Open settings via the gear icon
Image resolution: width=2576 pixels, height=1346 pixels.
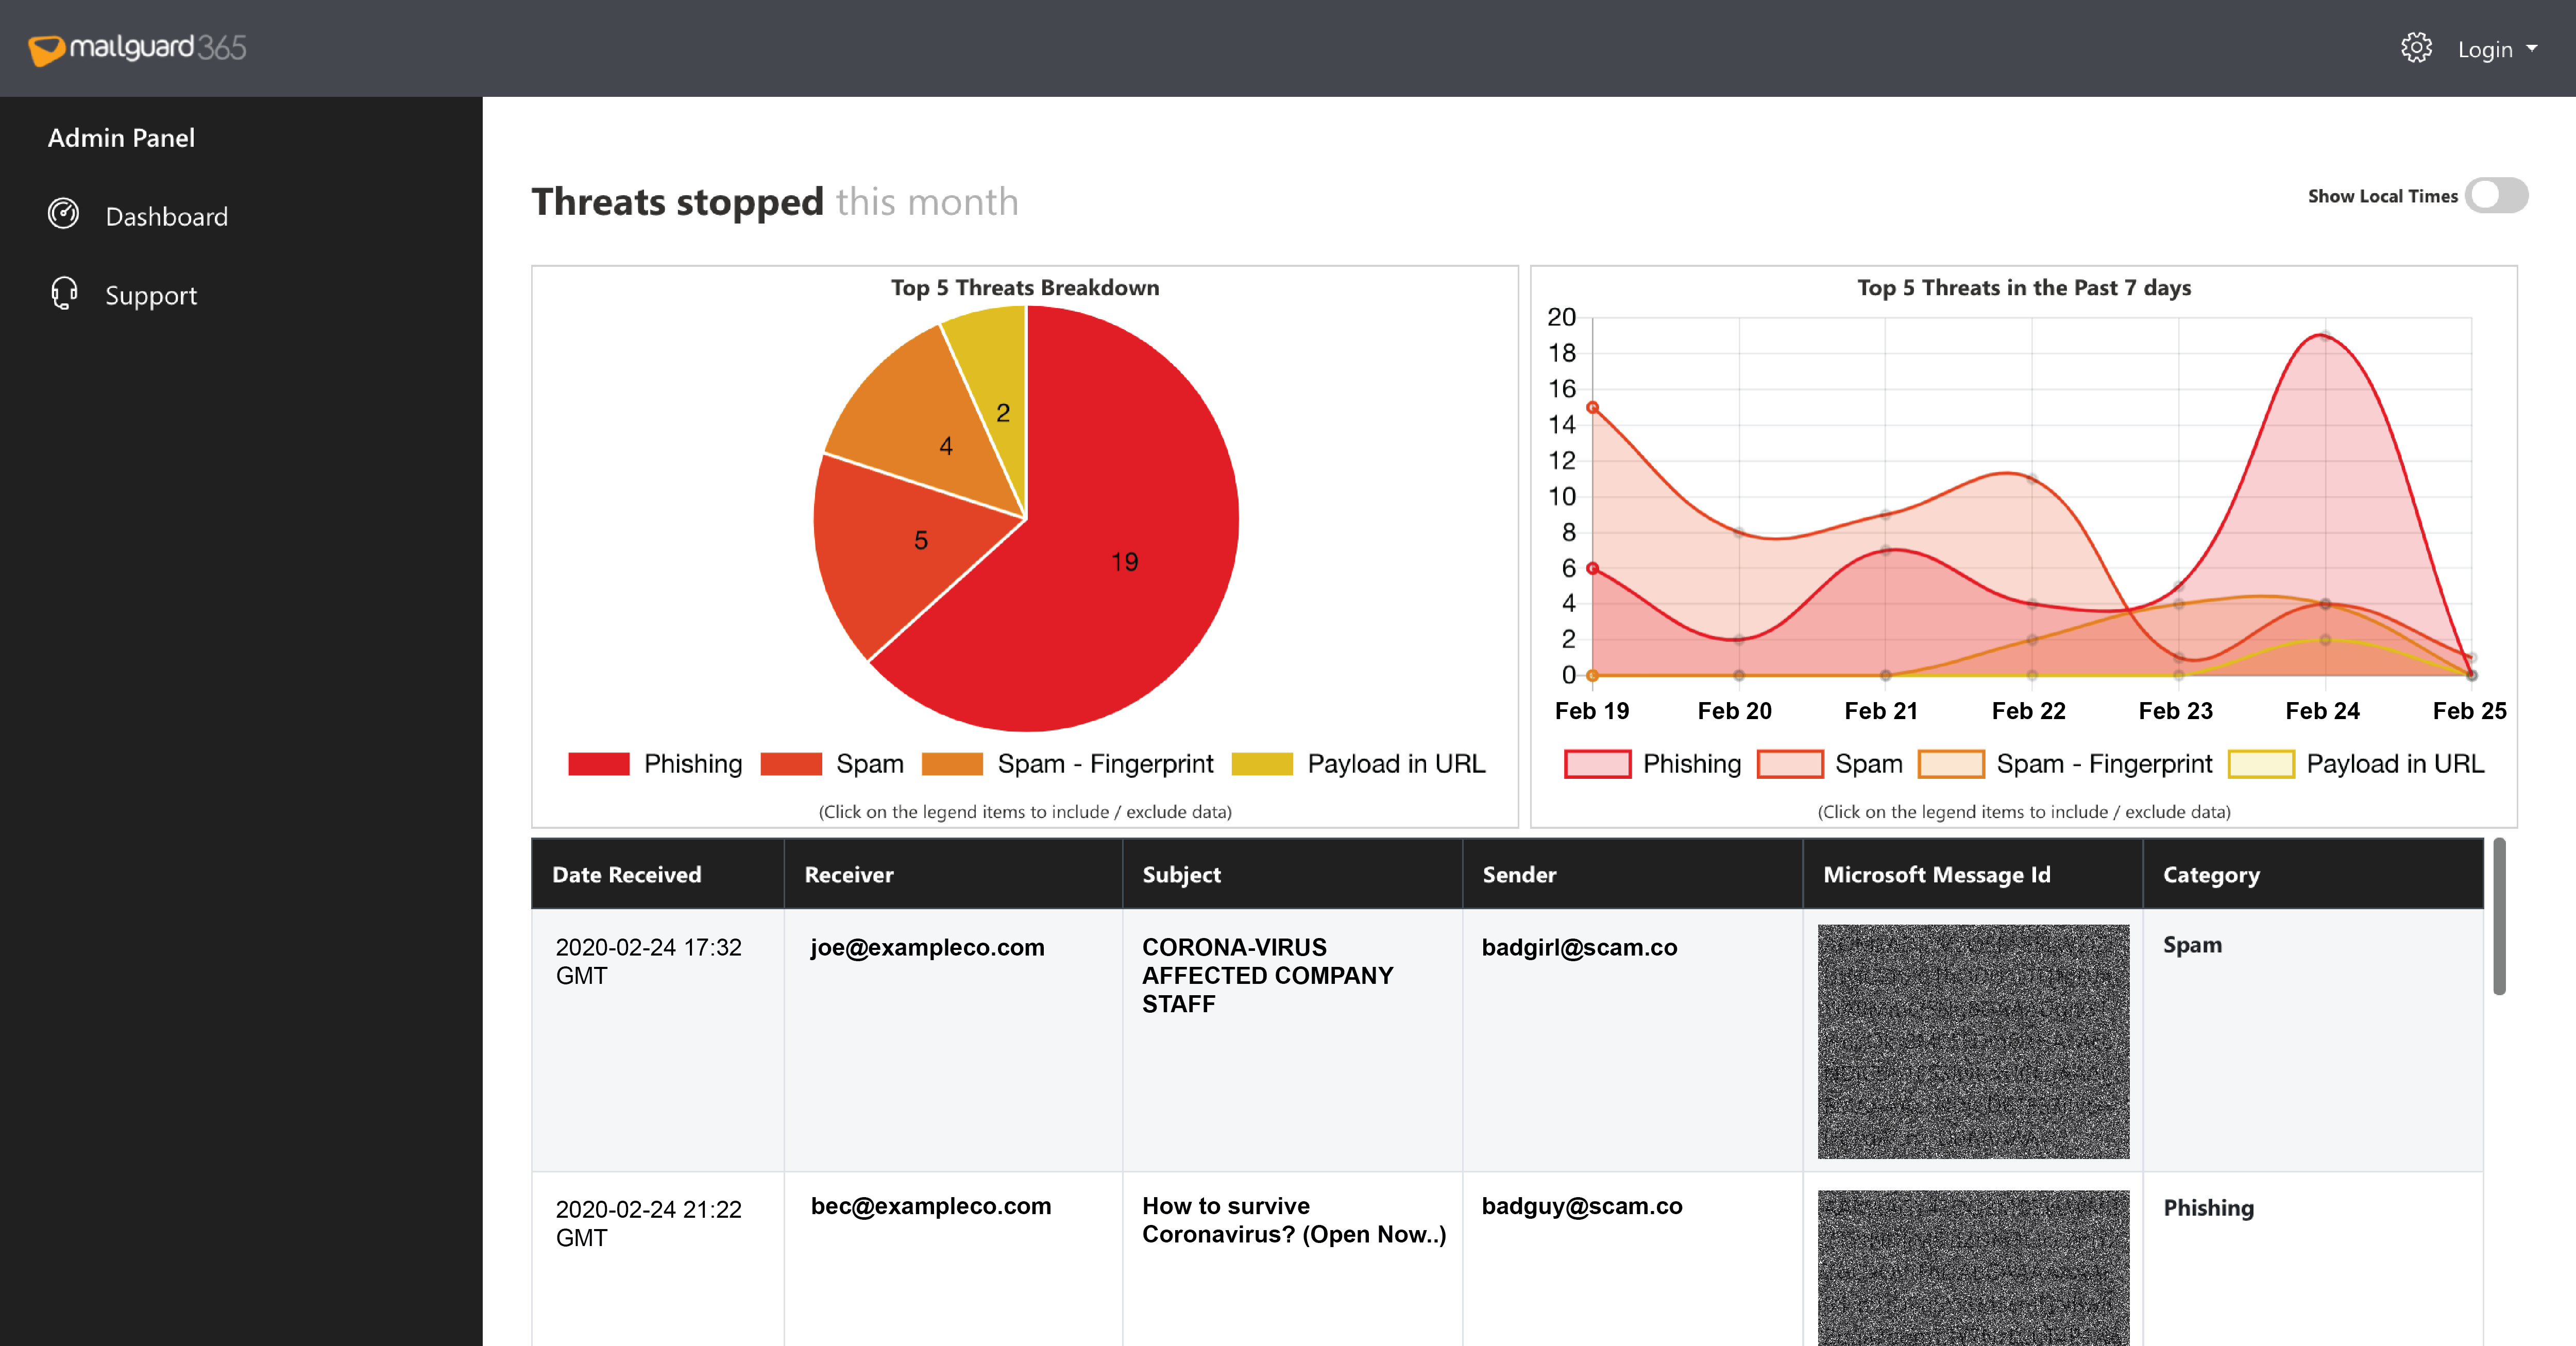2416,48
